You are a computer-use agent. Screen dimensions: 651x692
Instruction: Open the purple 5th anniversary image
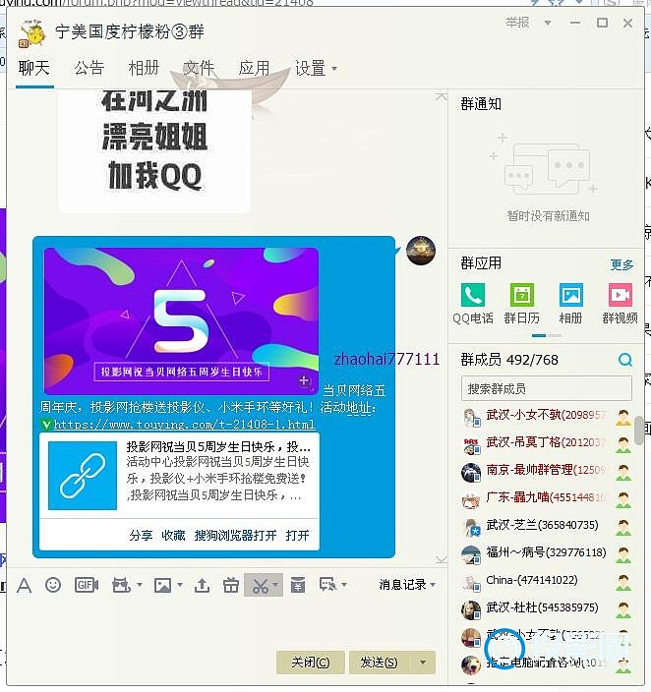coord(181,320)
